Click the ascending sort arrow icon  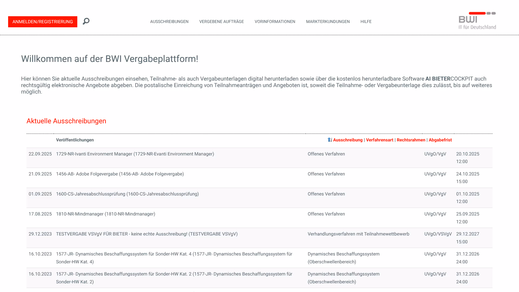coord(330,140)
